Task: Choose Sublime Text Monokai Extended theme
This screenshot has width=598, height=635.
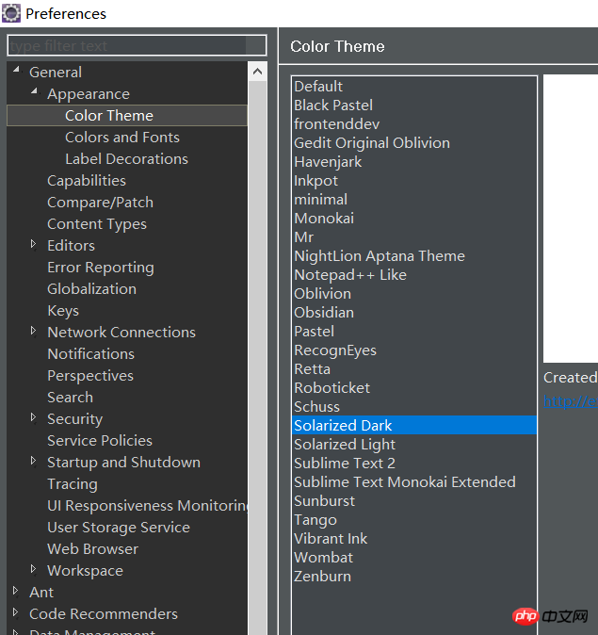Action: pos(404,482)
